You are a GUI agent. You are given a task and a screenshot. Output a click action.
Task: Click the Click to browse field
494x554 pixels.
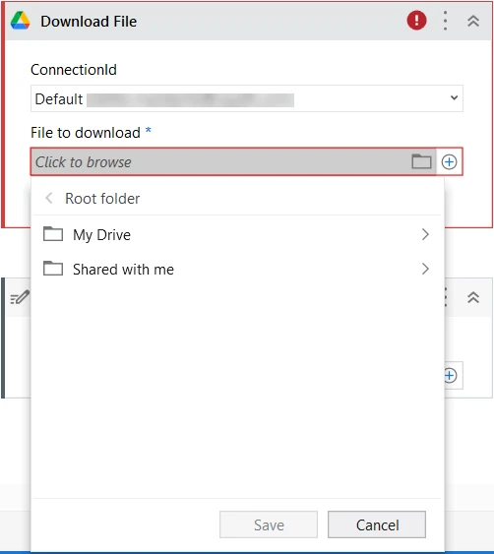(233, 161)
